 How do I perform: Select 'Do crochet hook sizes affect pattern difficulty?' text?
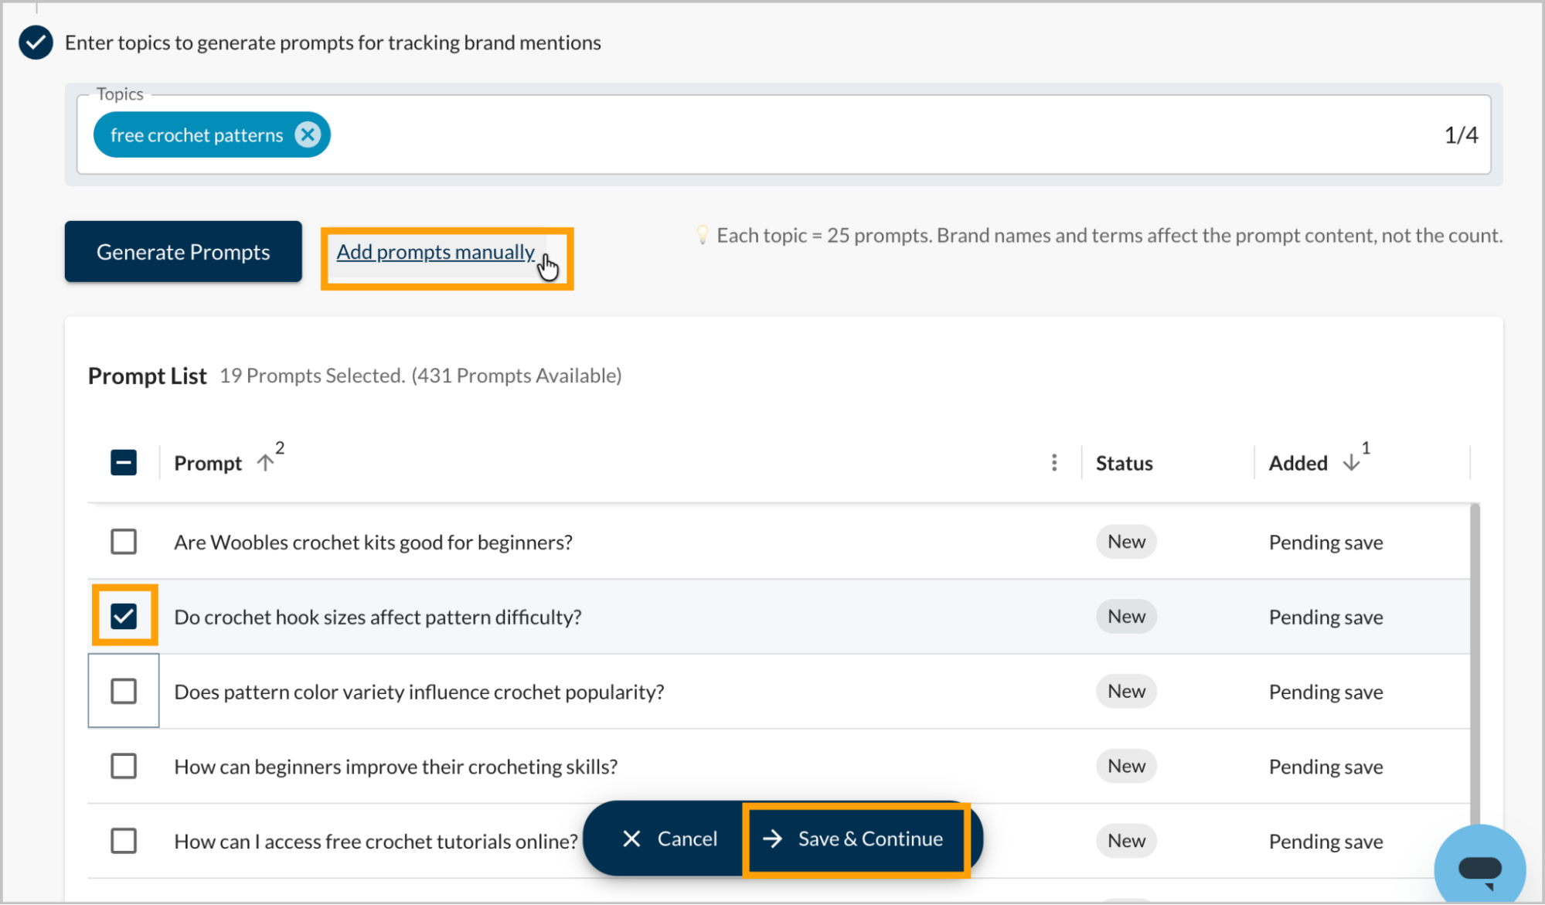[x=378, y=618]
